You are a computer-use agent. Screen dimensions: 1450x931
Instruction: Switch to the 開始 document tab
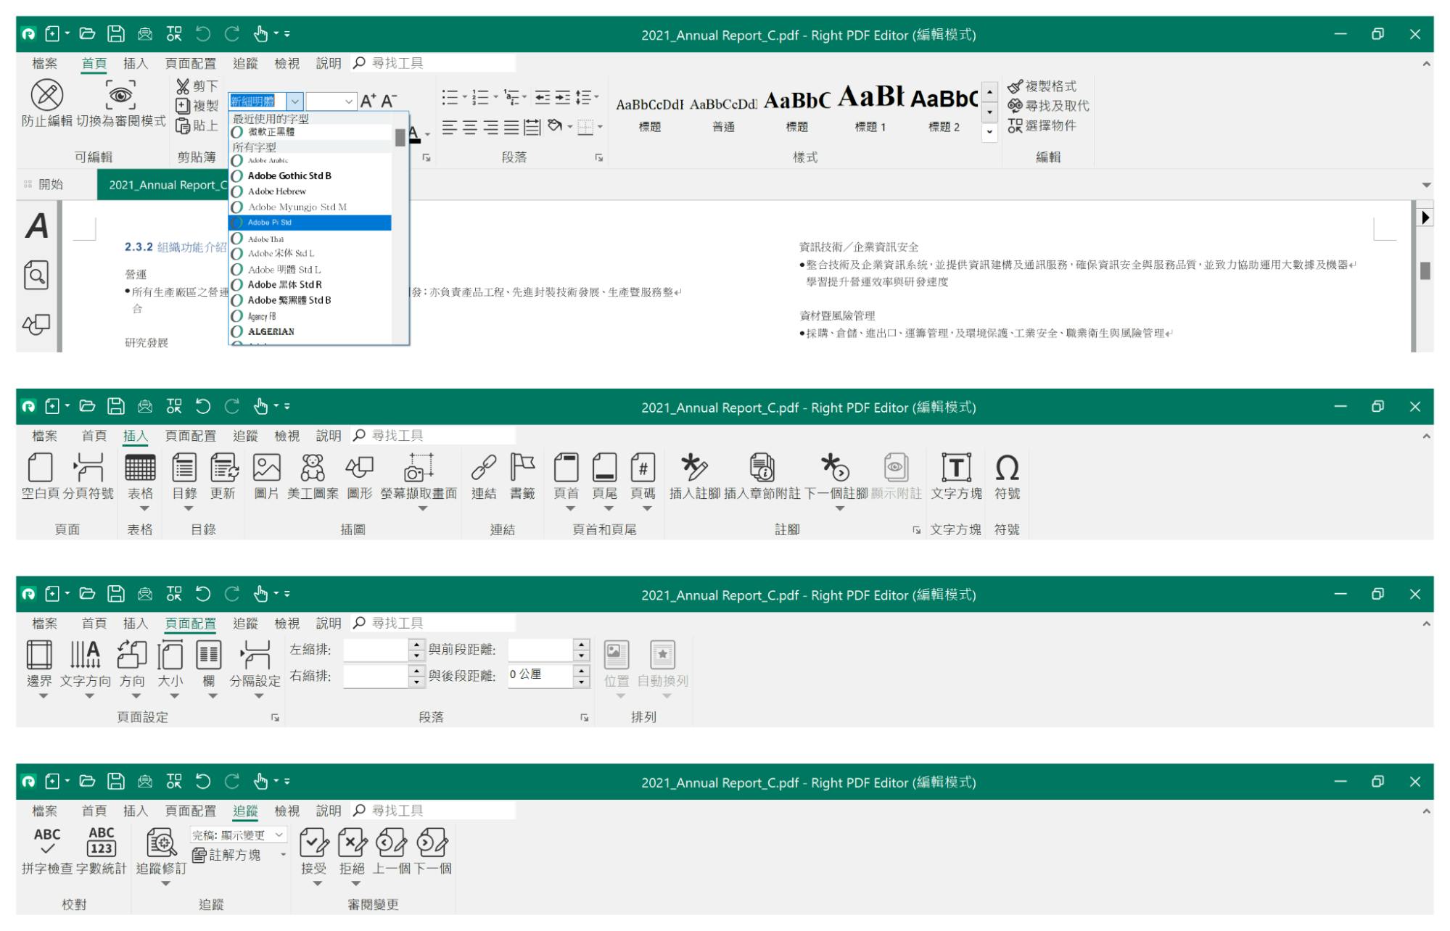(x=50, y=185)
